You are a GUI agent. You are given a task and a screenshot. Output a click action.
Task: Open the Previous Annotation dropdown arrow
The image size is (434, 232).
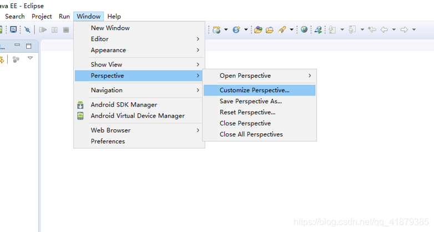click(362, 29)
